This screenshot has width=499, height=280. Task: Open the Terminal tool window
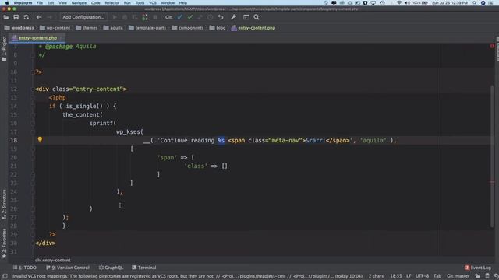143,268
